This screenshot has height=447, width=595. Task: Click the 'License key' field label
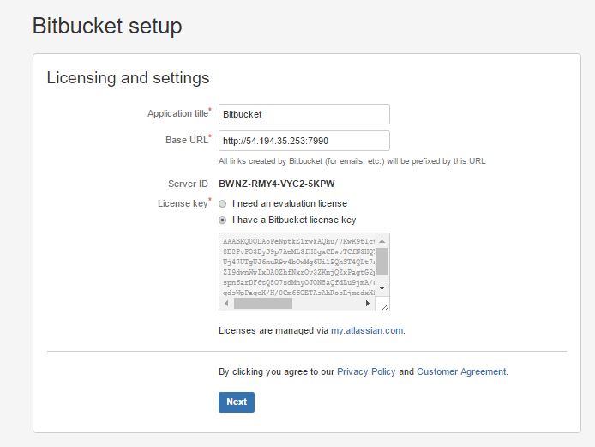point(182,203)
